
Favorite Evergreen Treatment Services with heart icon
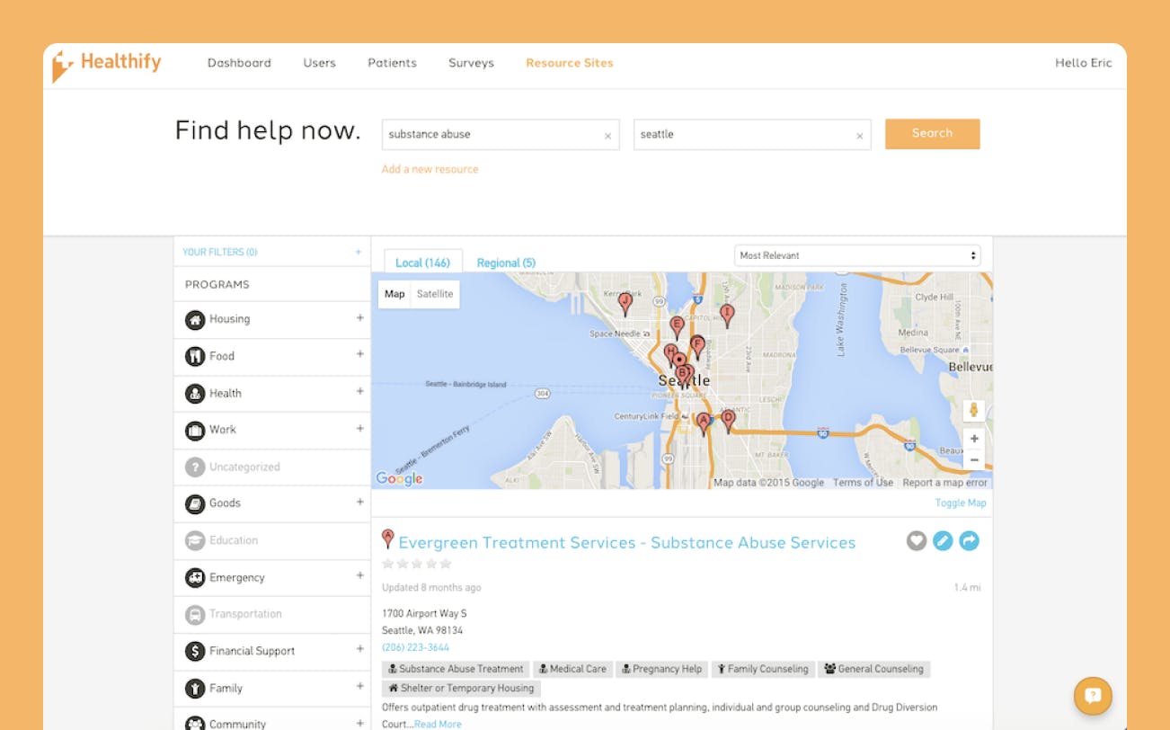point(917,541)
